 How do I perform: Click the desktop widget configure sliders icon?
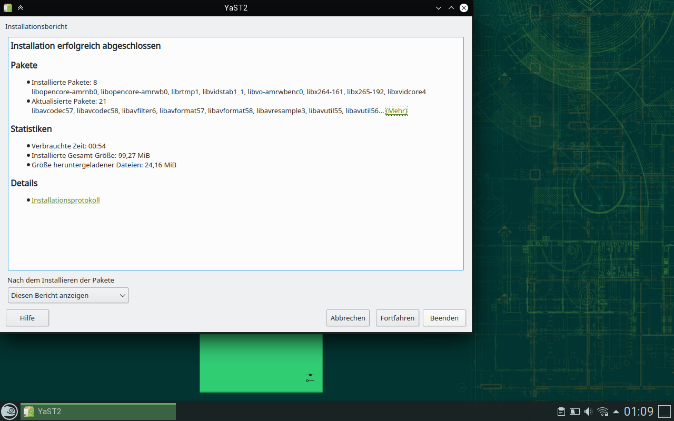pos(310,377)
